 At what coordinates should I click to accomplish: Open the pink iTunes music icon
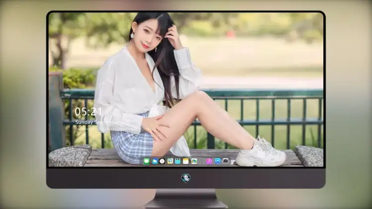pos(209,161)
